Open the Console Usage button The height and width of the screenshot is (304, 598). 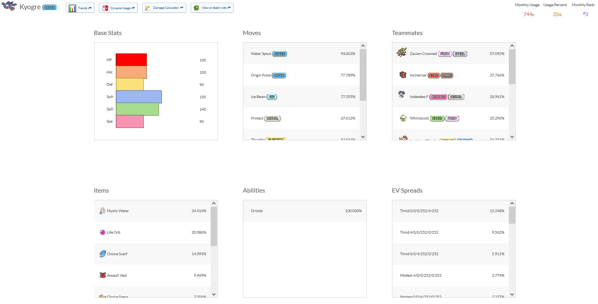pos(118,8)
